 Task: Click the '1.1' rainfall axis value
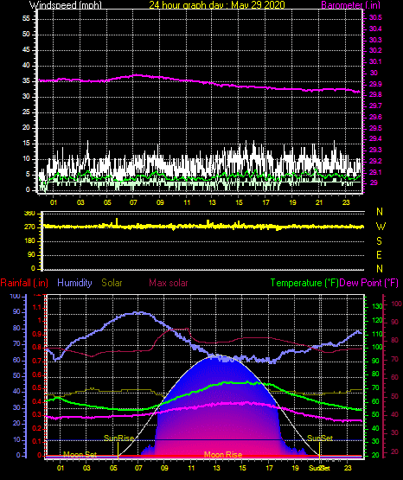[x=36, y=307]
